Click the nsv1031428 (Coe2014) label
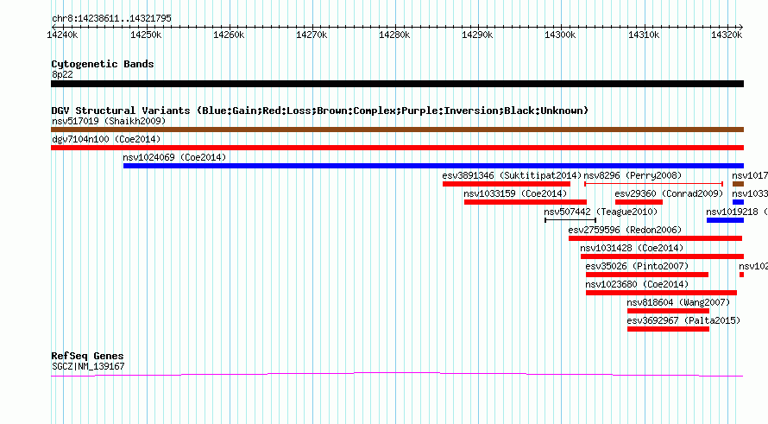Image resolution: width=768 pixels, height=424 pixels. tap(632, 248)
